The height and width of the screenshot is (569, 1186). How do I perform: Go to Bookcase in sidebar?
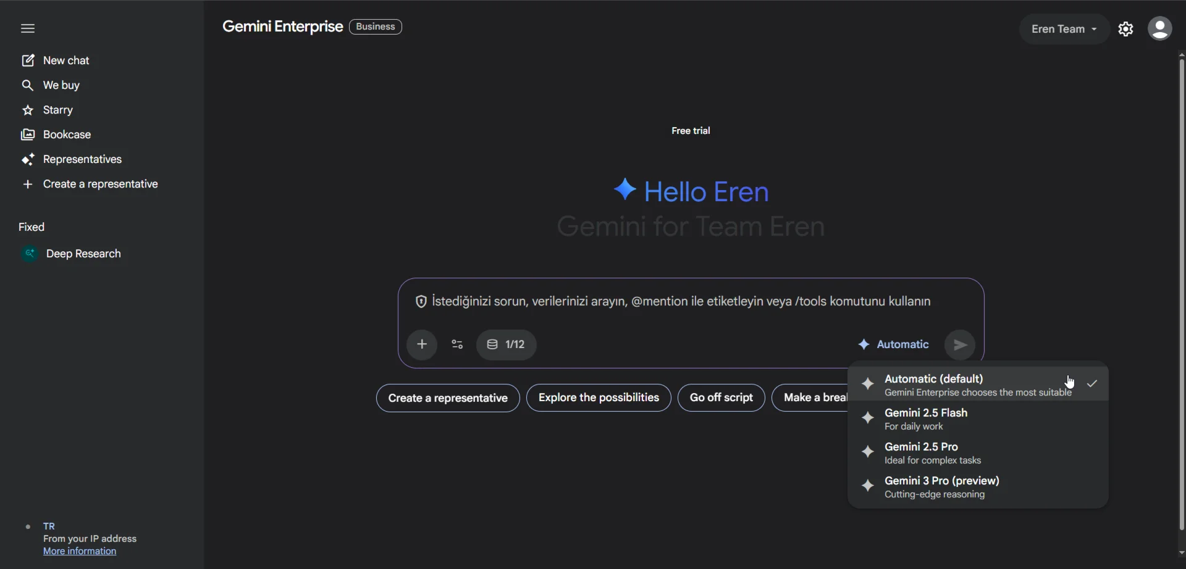pos(67,135)
